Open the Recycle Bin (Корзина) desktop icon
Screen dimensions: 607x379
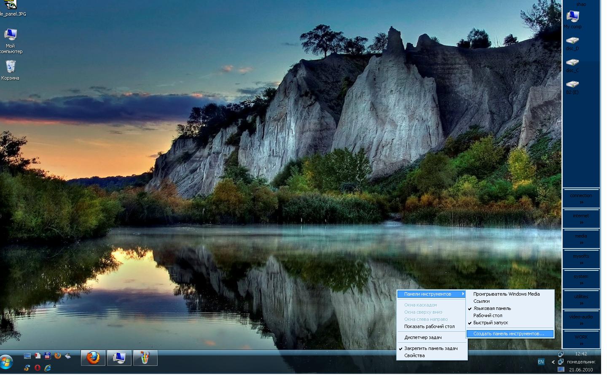click(11, 67)
